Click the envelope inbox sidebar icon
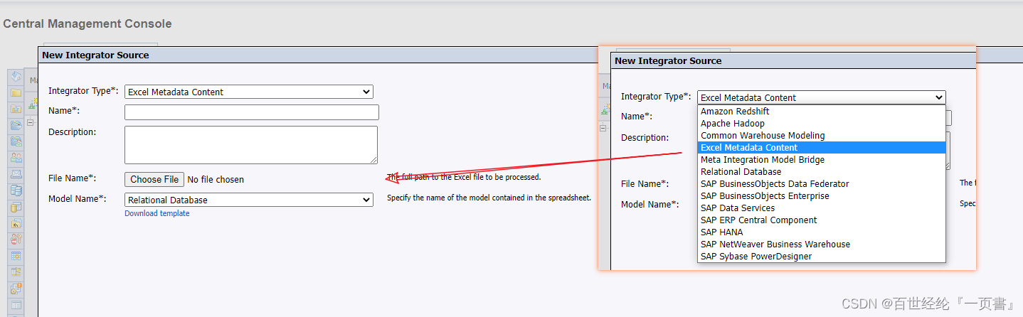The width and height of the screenshot is (1023, 317). click(16, 174)
